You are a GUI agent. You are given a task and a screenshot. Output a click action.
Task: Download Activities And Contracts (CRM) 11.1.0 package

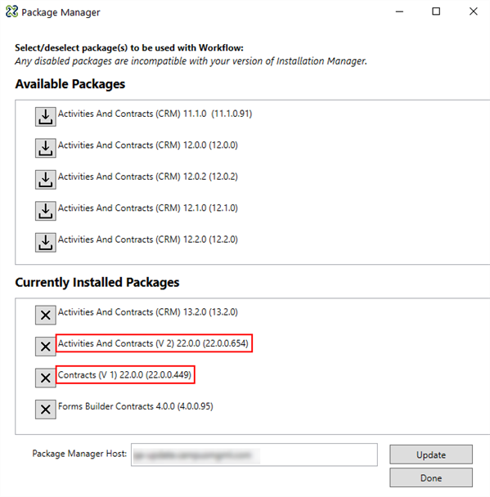[x=45, y=117]
